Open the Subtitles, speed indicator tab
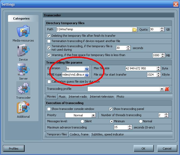This screenshot has width=180, height=155. point(108,134)
